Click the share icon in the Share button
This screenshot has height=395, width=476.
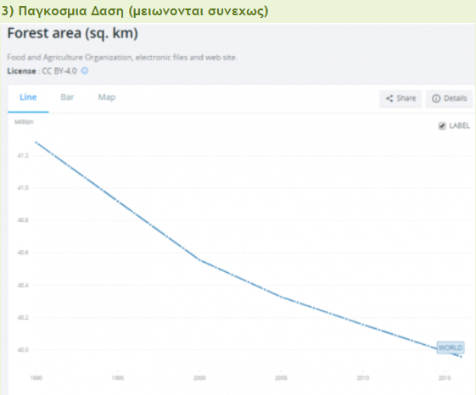[389, 98]
